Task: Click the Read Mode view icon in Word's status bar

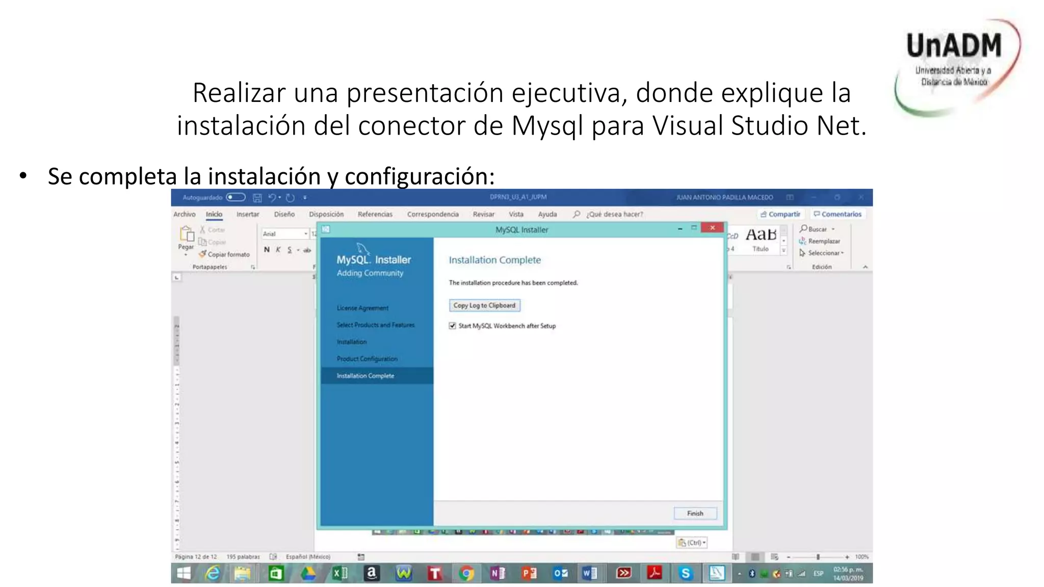Action: tap(736, 557)
